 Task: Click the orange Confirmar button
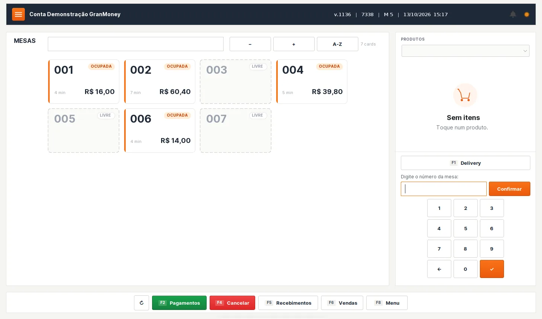(x=510, y=189)
